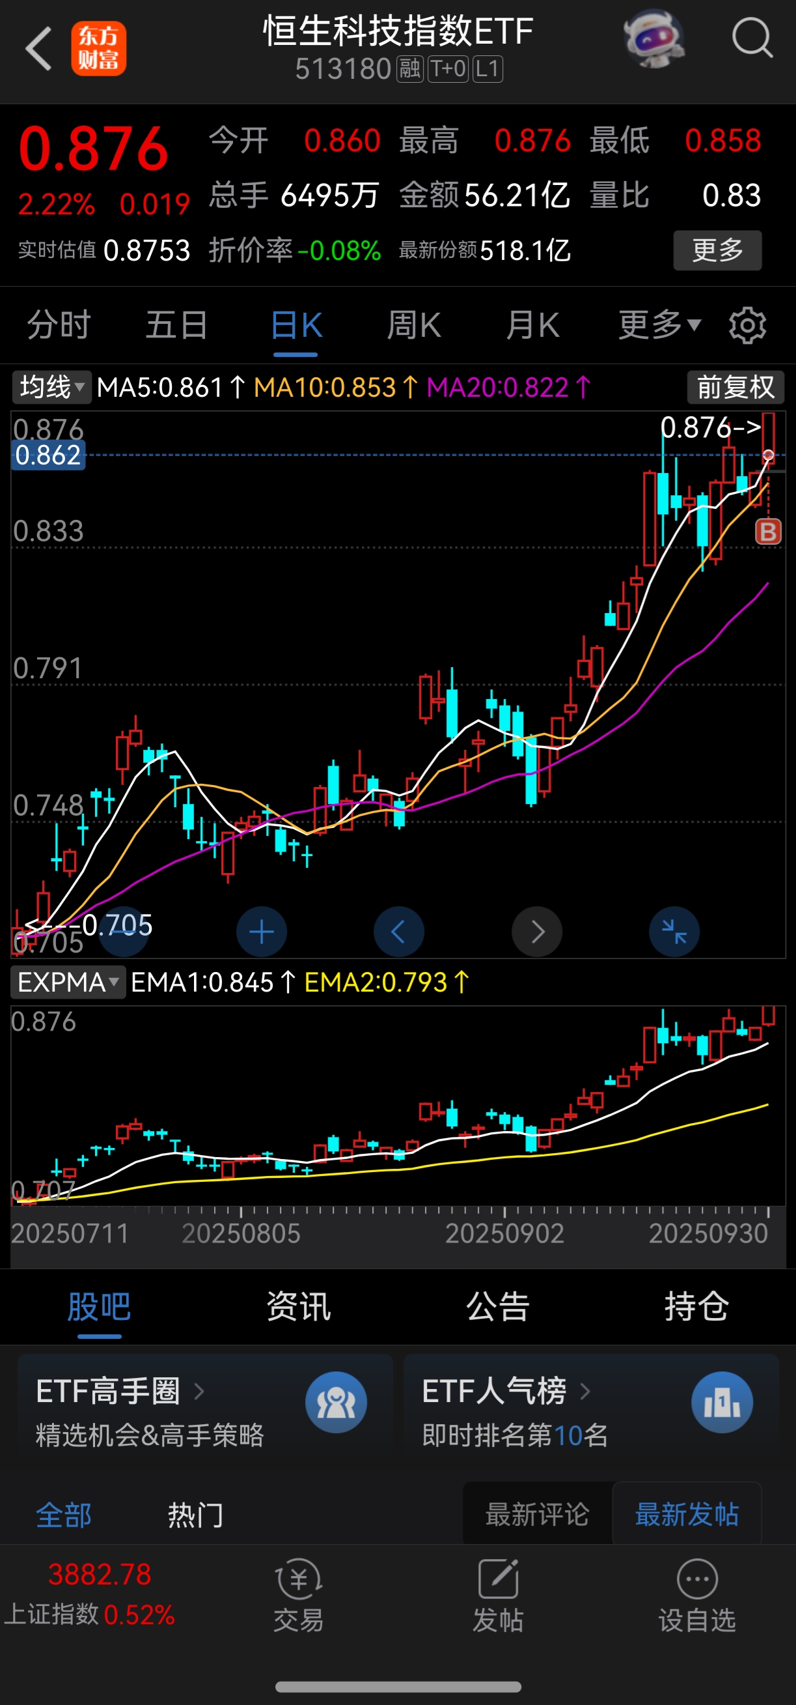Viewport: 796px width, 1705px height.
Task: Tap the MA5:0.861 label
Action: tap(171, 387)
